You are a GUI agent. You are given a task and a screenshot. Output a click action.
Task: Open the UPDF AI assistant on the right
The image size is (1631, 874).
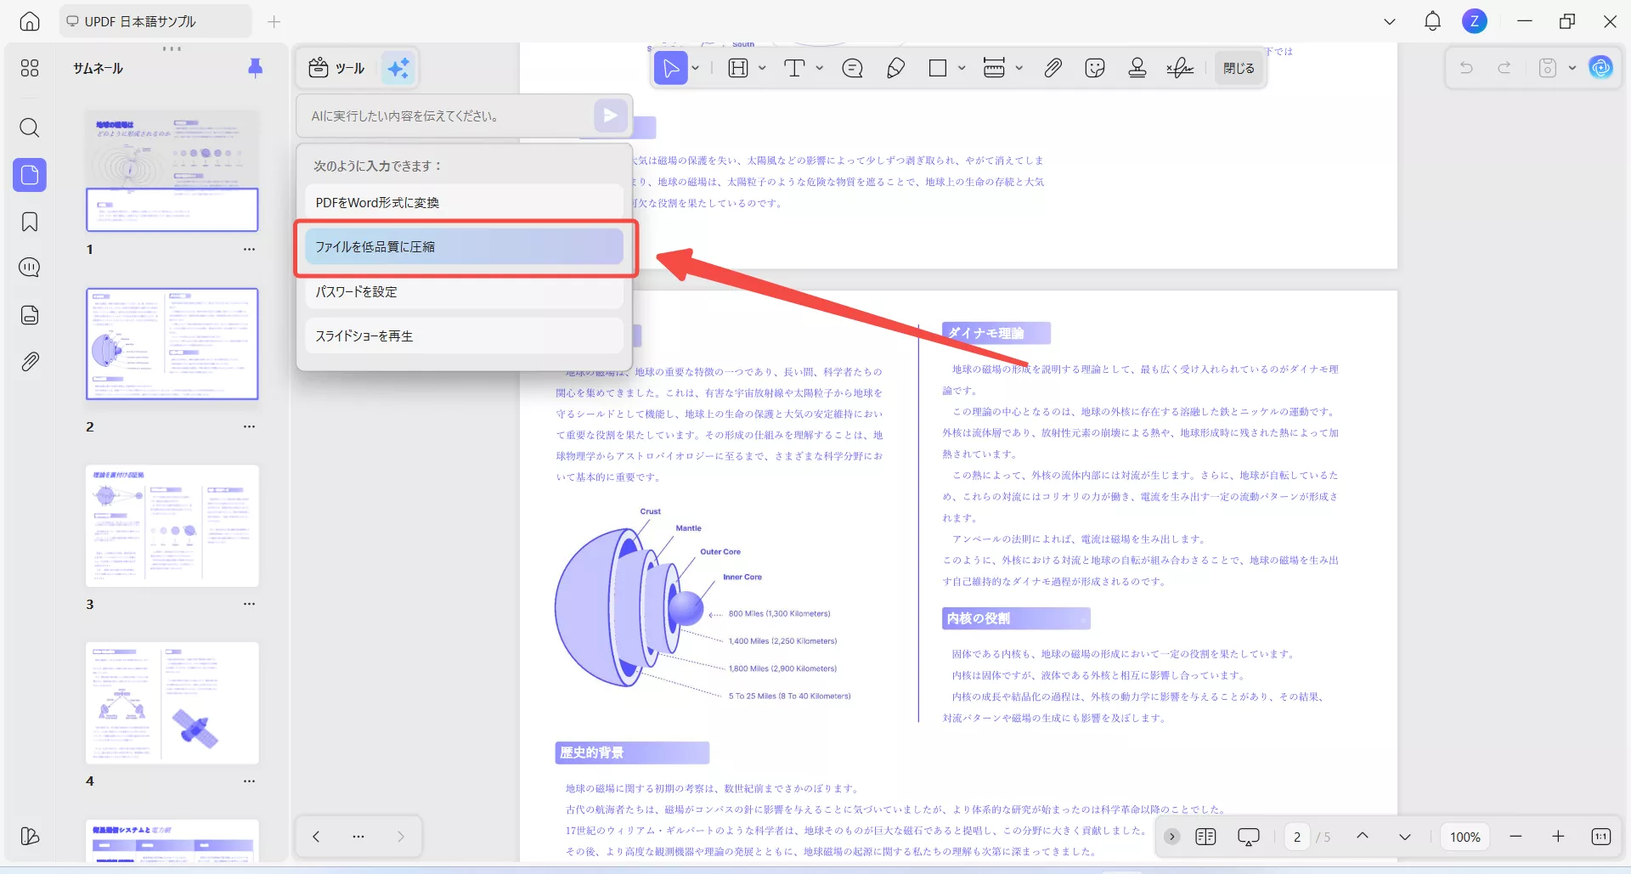pos(1601,68)
